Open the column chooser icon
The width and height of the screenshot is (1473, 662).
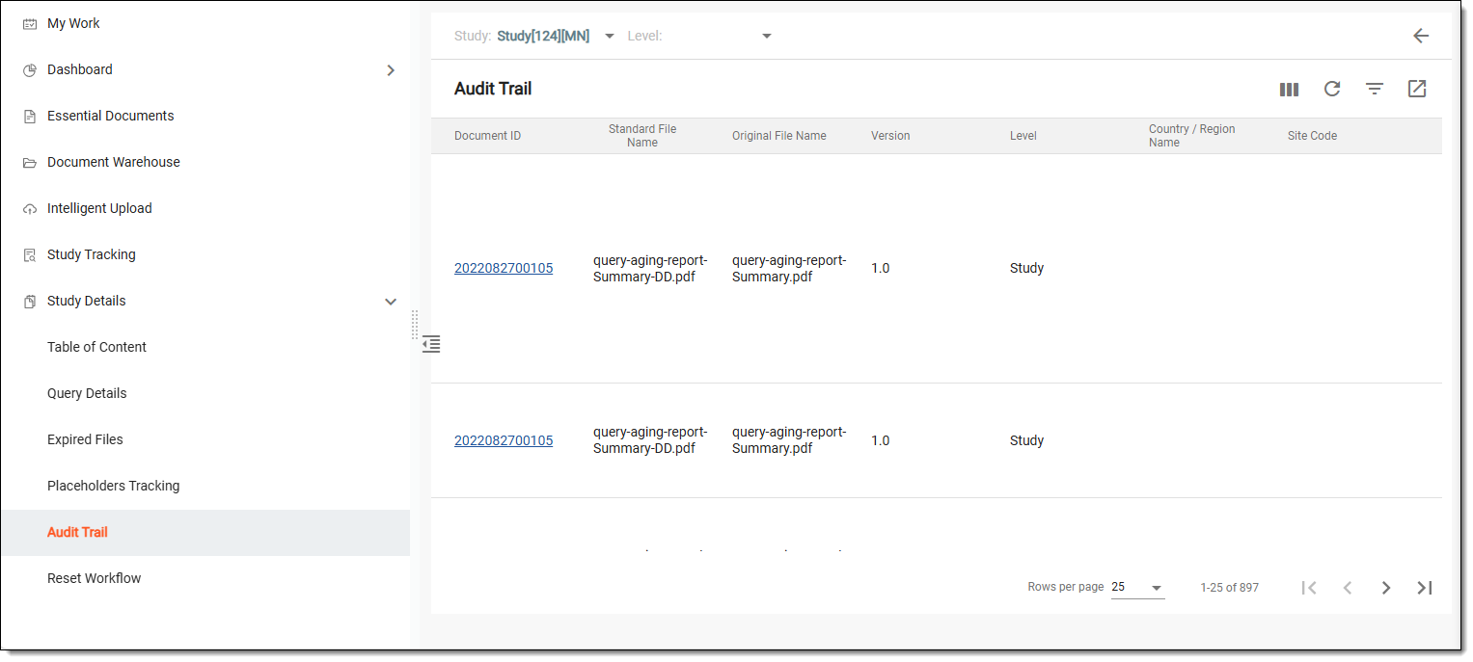(x=1289, y=90)
